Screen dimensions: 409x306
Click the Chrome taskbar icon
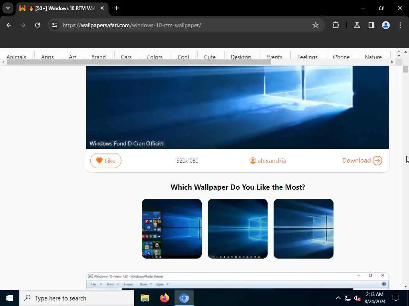(x=184, y=298)
